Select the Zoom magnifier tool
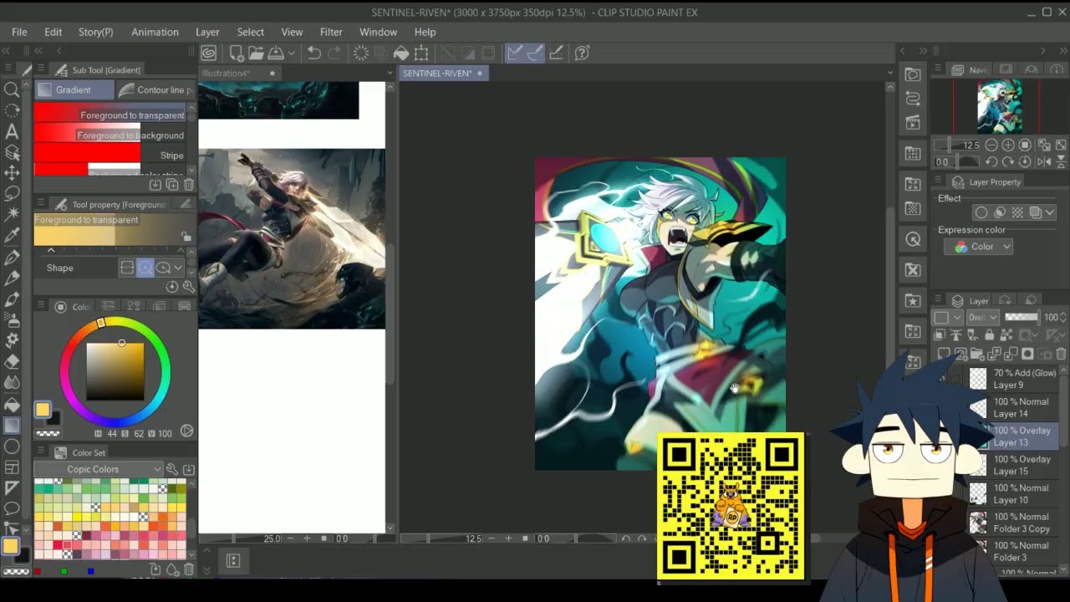The width and height of the screenshot is (1070, 602). (12, 89)
